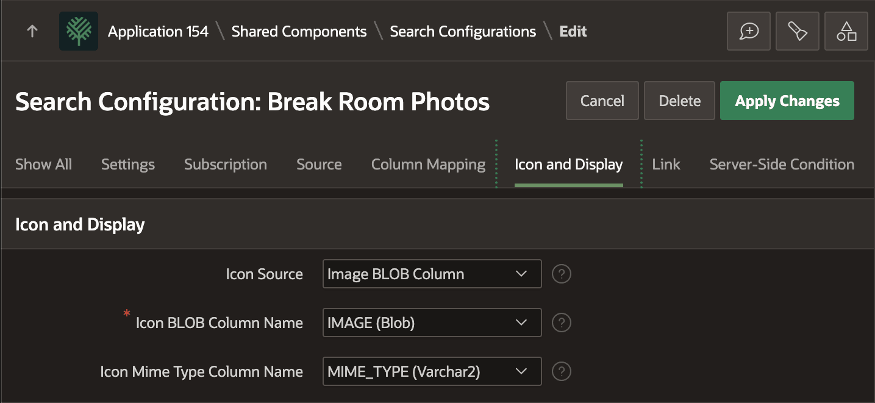The height and width of the screenshot is (403, 875).
Task: Show help for Icon Mime Type Column Name
Action: [561, 371]
